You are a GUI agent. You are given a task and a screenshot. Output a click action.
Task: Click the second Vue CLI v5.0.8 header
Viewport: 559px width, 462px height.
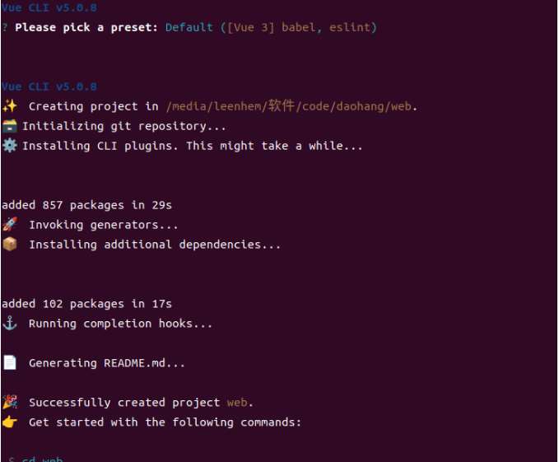(49, 86)
